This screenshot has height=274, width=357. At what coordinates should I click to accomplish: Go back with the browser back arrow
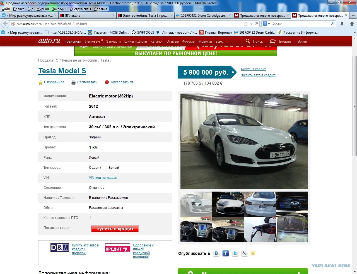pyautogui.click(x=6, y=24)
